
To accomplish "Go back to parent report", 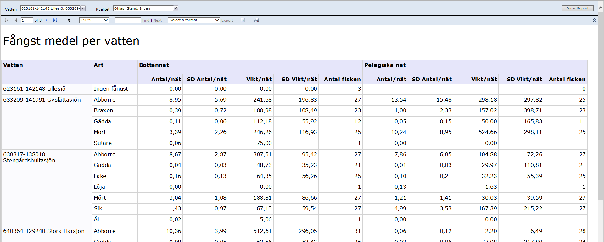I will (69, 20).
